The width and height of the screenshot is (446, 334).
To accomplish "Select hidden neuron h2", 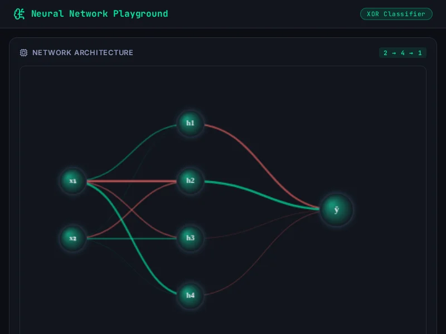I will click(190, 181).
